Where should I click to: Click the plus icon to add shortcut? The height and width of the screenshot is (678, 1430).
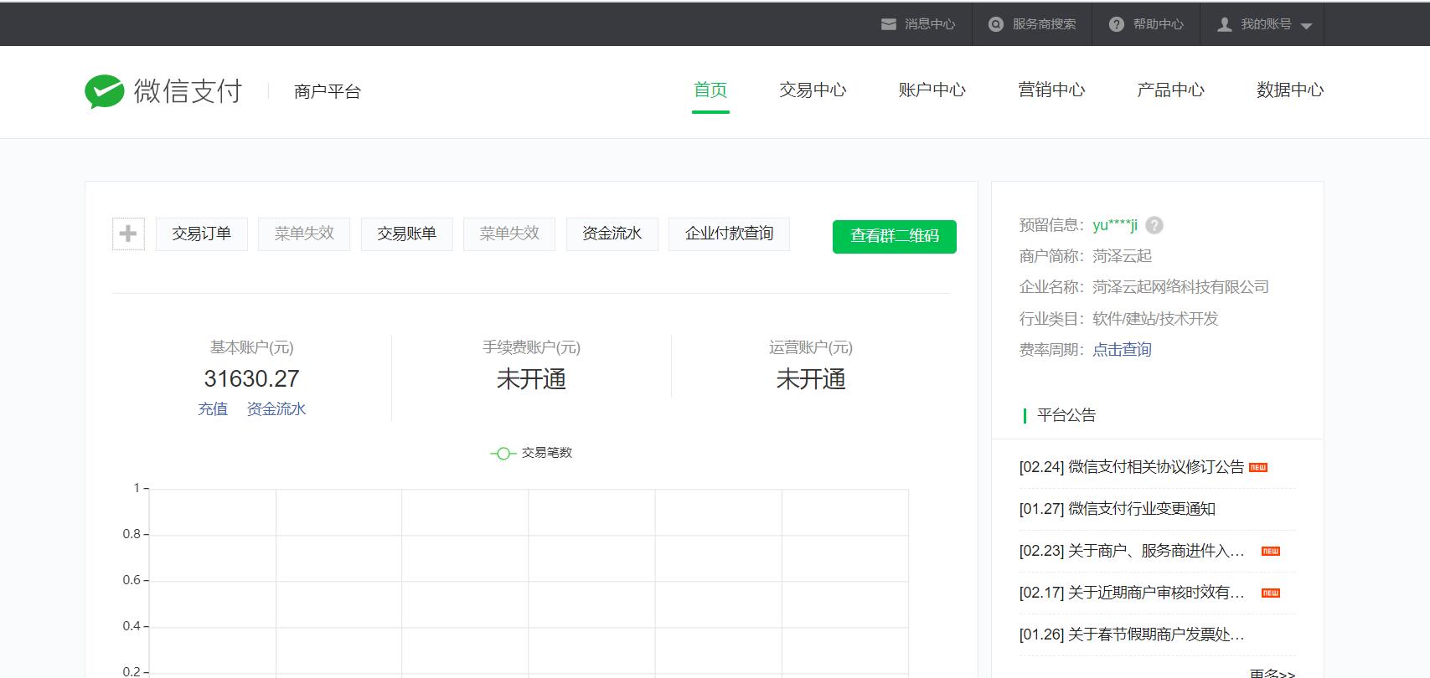coord(128,234)
